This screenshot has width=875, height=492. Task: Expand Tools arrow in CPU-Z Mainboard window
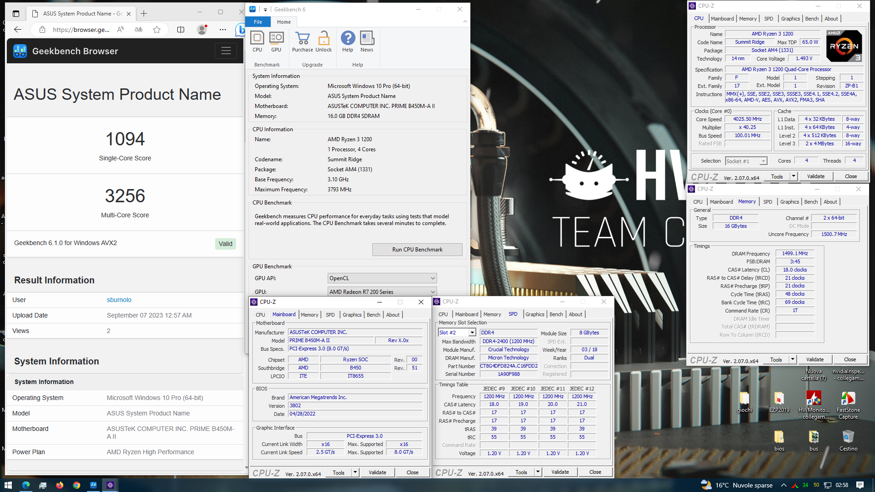(355, 472)
